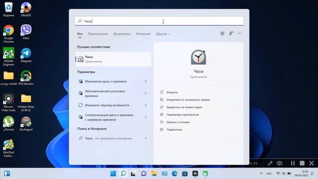318x179 pixels.
Task: Expand Автоматическая установка времени chevron
Action: (x=146, y=93)
